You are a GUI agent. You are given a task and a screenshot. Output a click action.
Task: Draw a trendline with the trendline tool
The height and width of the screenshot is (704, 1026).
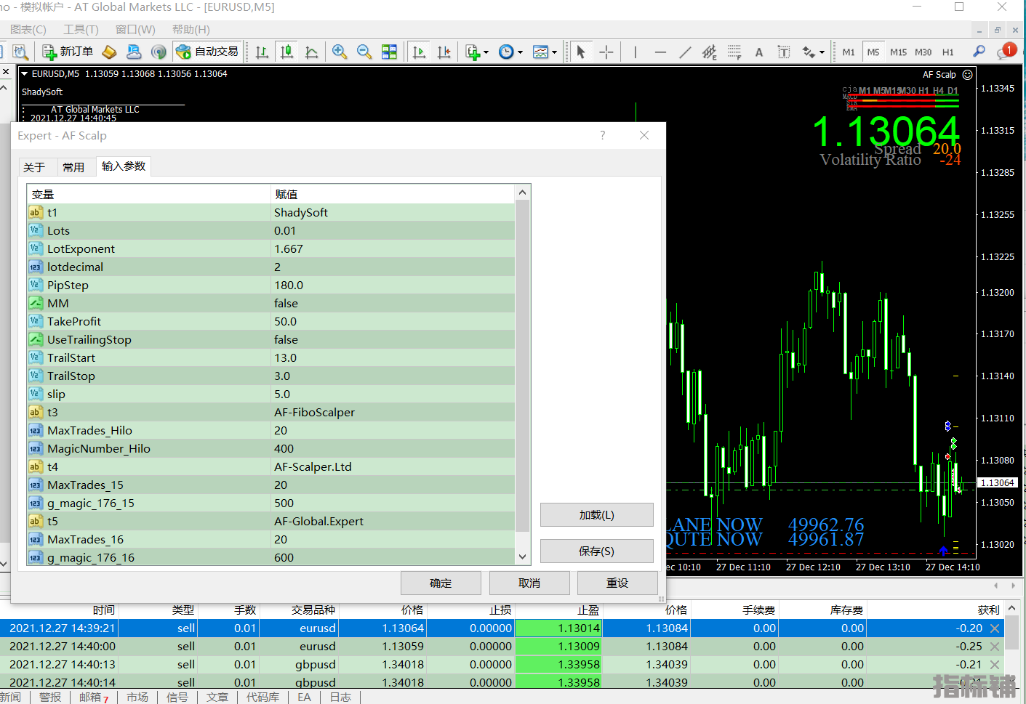685,52
